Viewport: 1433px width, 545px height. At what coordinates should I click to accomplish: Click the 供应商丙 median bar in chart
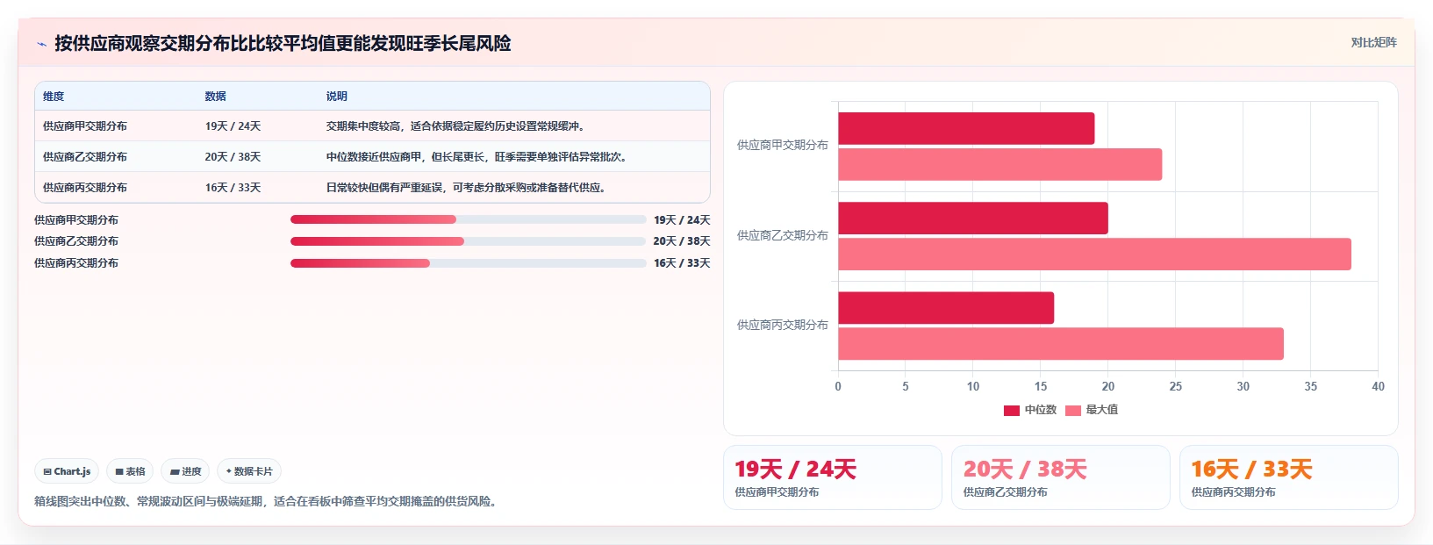tap(946, 308)
